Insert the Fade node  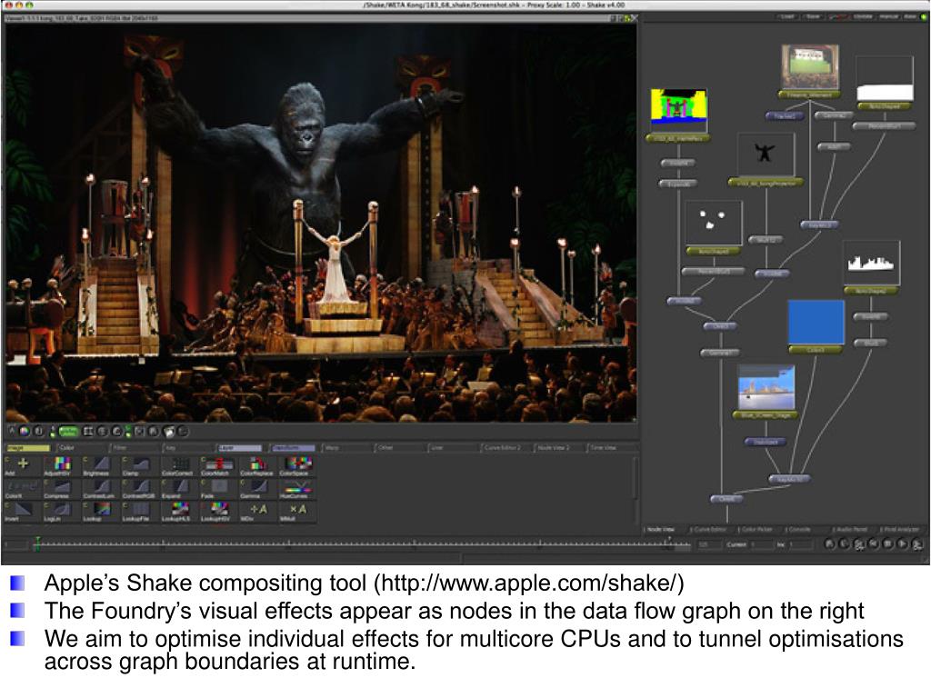[218, 489]
